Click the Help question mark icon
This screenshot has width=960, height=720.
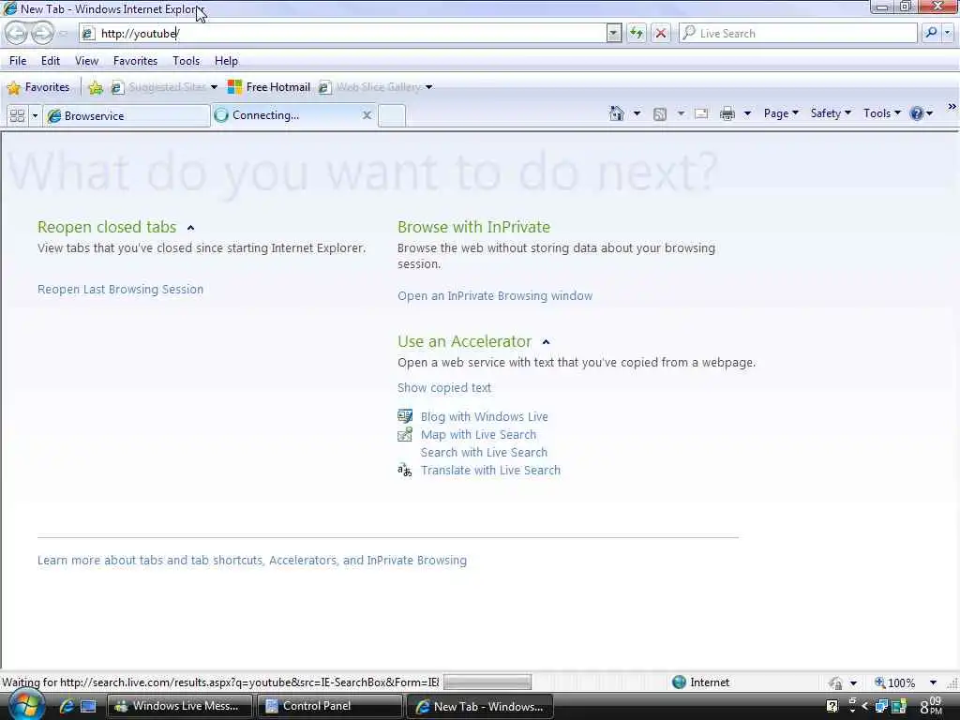pyautogui.click(x=917, y=113)
